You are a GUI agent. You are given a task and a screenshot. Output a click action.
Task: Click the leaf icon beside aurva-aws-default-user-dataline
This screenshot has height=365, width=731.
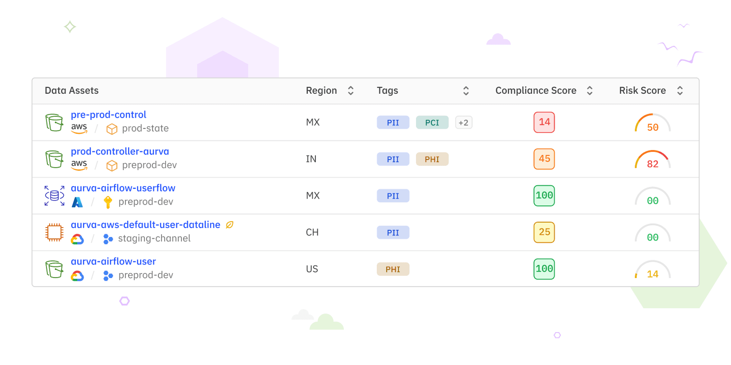point(230,225)
